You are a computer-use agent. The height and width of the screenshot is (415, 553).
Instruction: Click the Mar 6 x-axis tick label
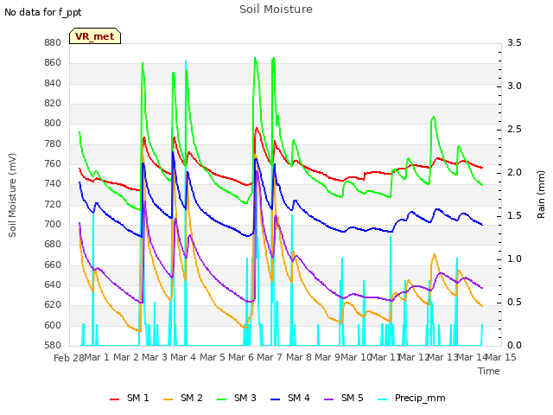pos(241,357)
